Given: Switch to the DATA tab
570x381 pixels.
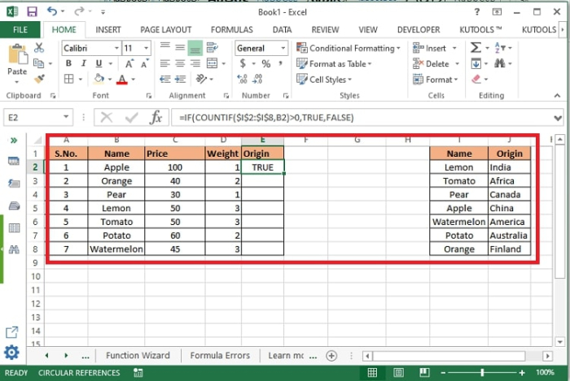Looking at the screenshot, I should [282, 30].
